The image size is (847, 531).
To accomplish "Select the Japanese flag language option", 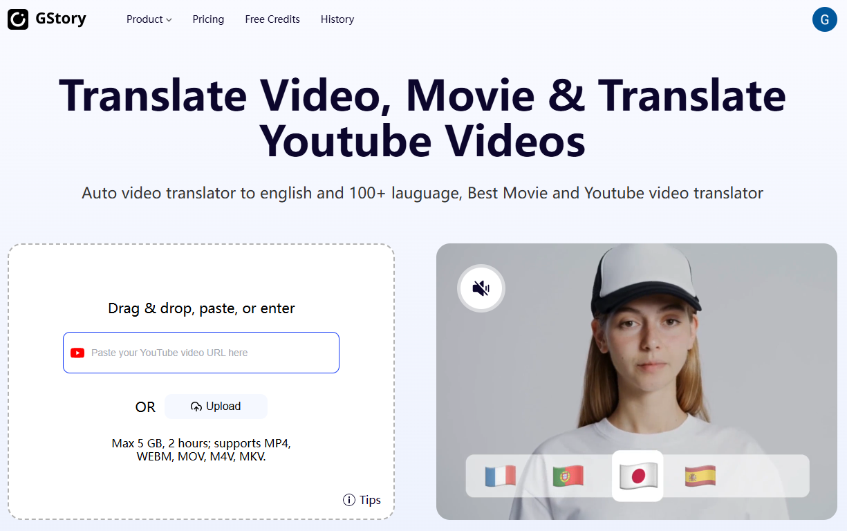I will (637, 476).
